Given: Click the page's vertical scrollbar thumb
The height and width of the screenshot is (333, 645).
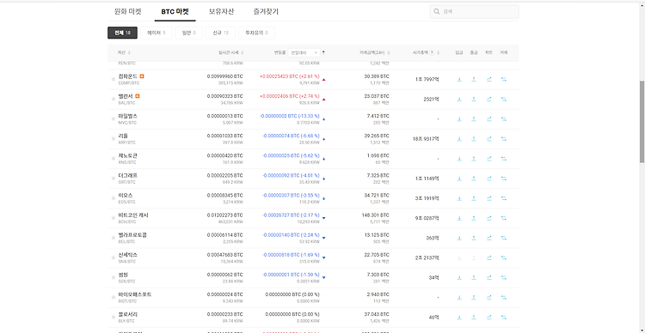Looking at the screenshot, I should (642, 122).
